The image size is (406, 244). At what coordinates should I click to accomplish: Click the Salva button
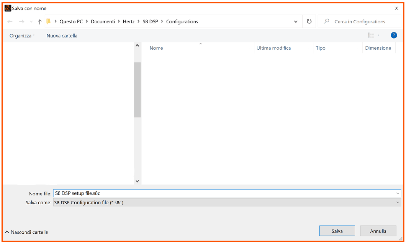pyautogui.click(x=337, y=231)
